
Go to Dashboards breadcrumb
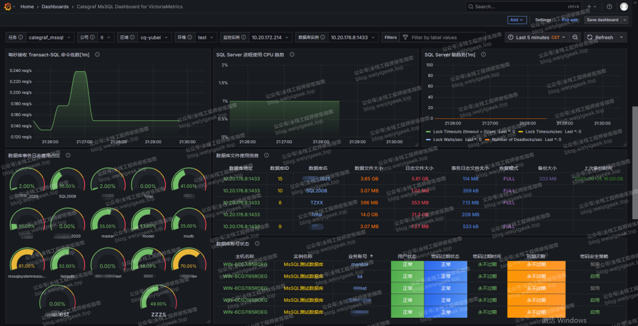point(55,6)
